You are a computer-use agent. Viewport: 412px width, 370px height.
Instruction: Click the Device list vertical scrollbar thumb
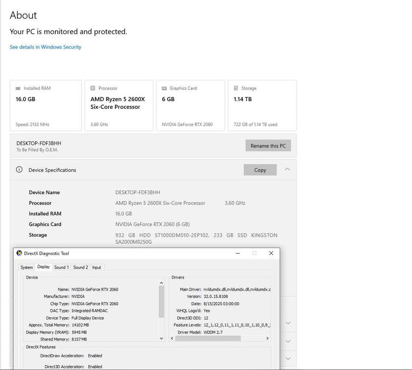pos(161,302)
